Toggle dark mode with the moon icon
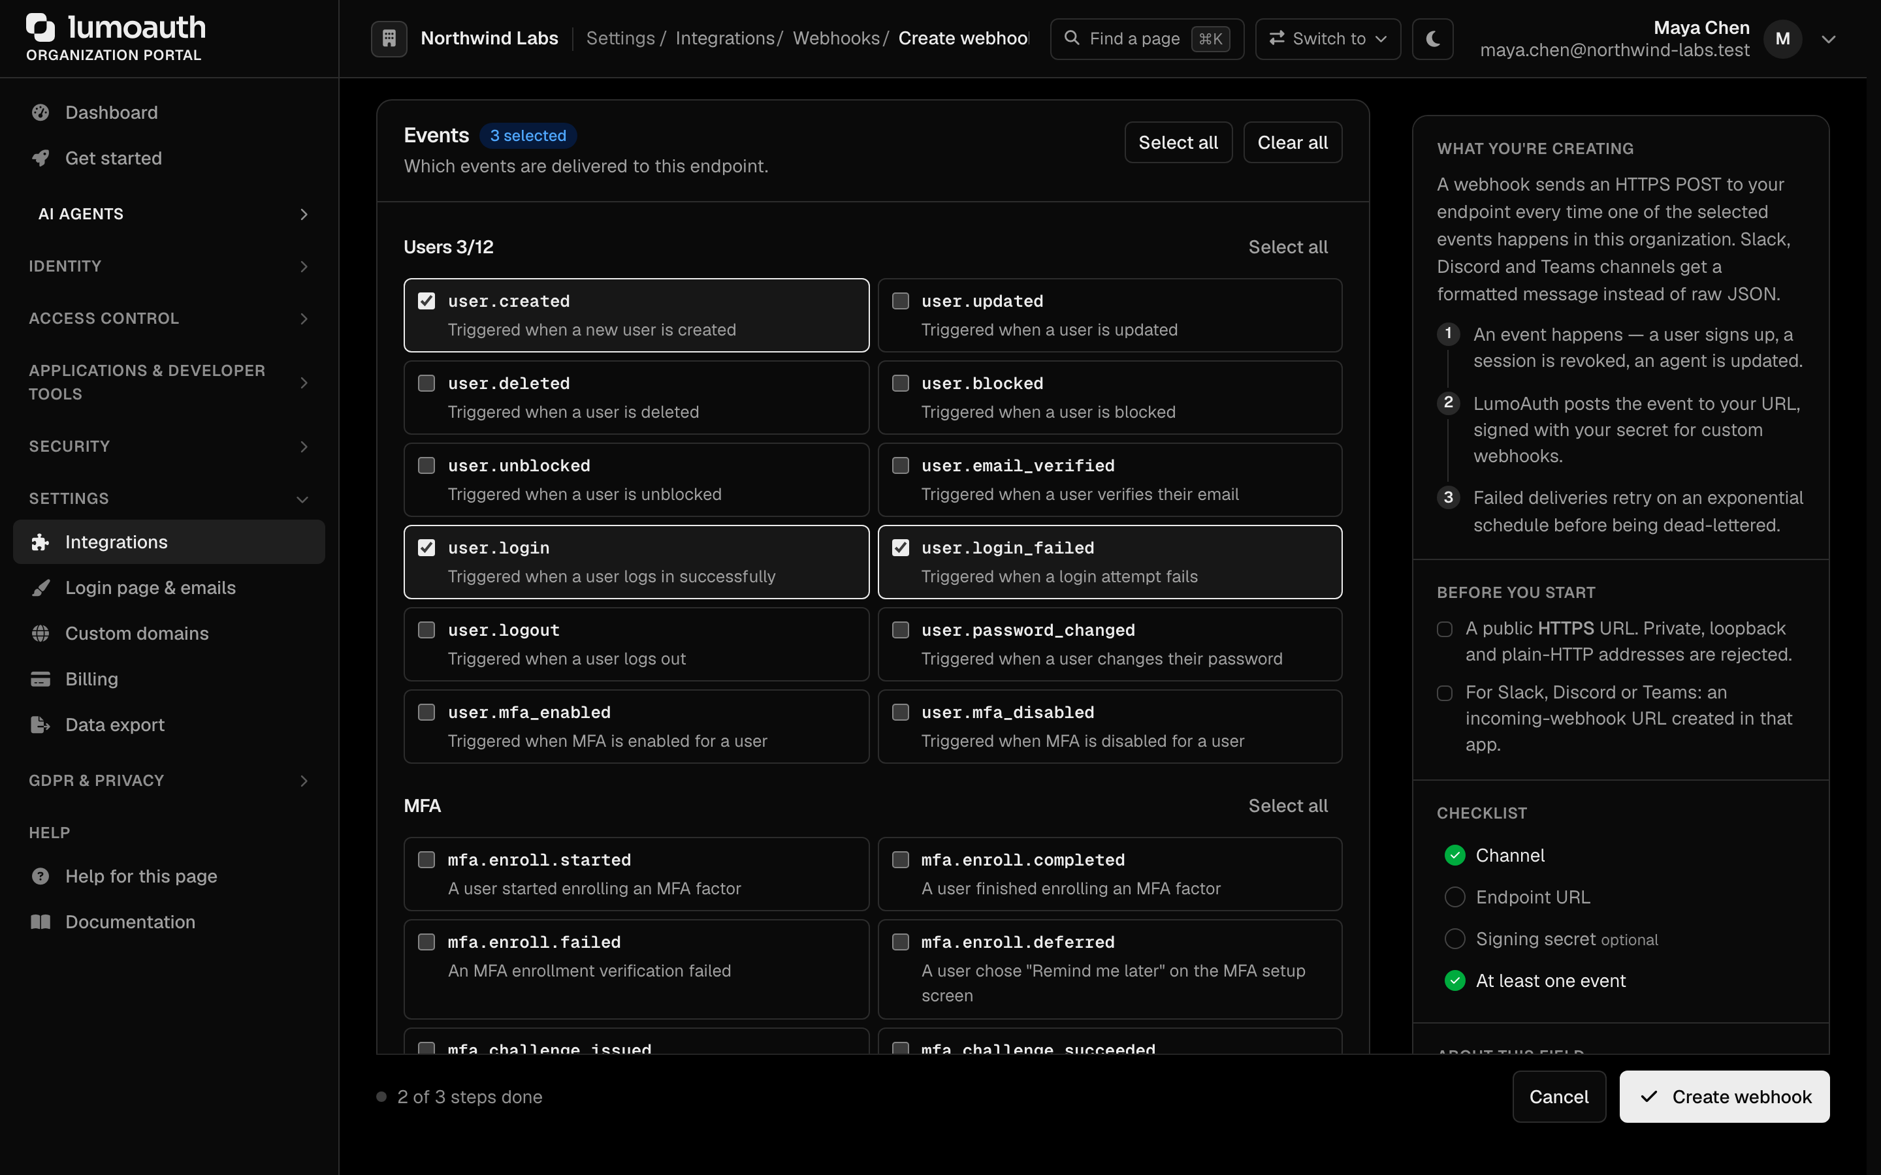This screenshot has width=1881, height=1175. pos(1432,39)
